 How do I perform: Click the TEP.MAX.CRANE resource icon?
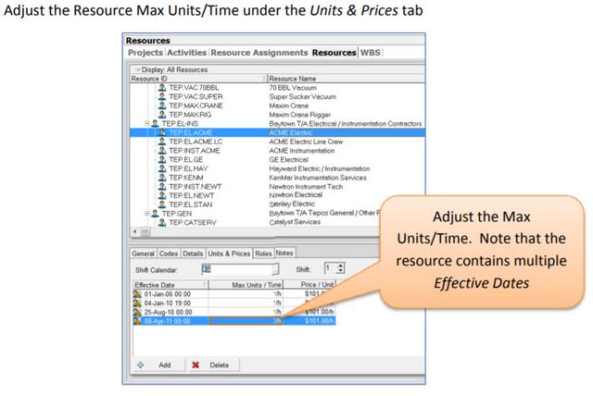point(162,105)
